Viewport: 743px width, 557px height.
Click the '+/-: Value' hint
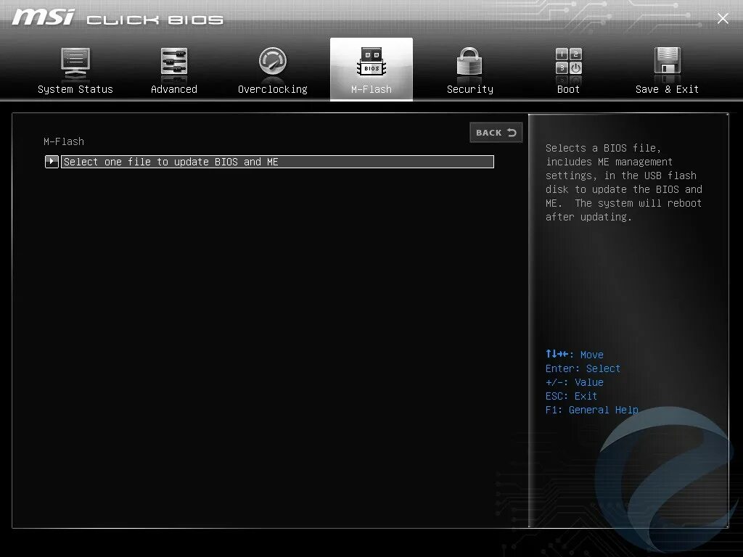coord(575,382)
